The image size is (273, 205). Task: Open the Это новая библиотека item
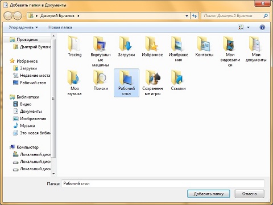tap(31, 133)
